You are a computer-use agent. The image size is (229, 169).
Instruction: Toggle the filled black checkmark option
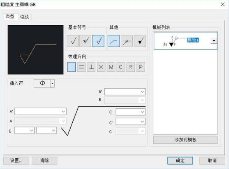140,41
